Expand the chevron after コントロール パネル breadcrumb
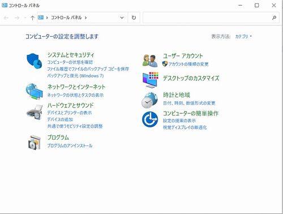Viewport: 283px width, 214px height. point(85,18)
